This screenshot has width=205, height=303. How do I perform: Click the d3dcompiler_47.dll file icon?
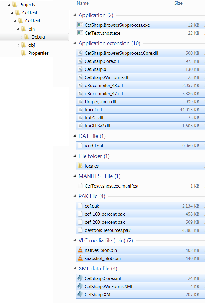[80, 94]
